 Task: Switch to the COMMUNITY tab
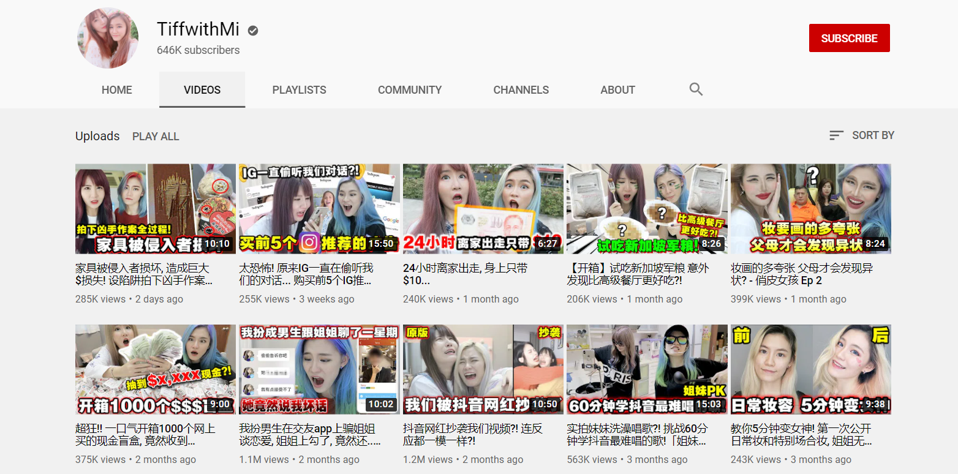pyautogui.click(x=410, y=89)
